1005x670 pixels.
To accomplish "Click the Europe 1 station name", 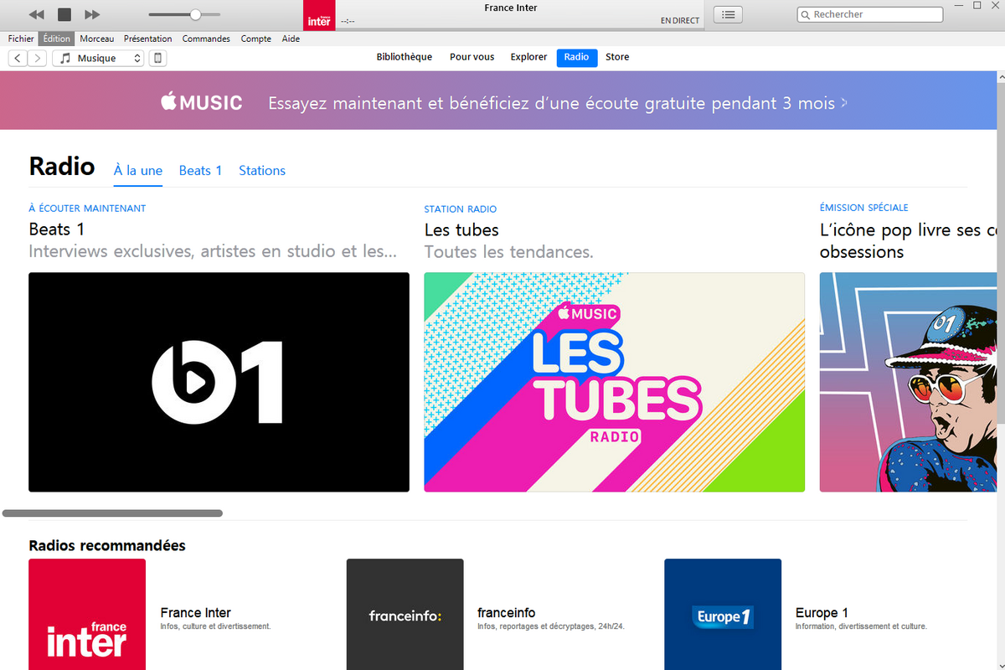I will 822,612.
